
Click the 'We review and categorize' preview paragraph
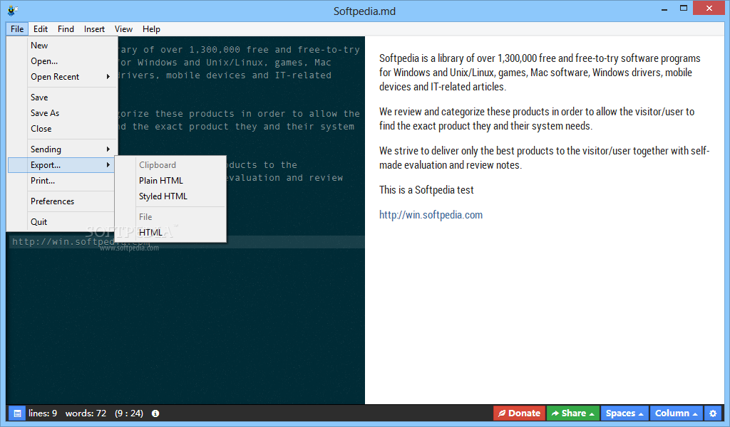click(x=537, y=118)
